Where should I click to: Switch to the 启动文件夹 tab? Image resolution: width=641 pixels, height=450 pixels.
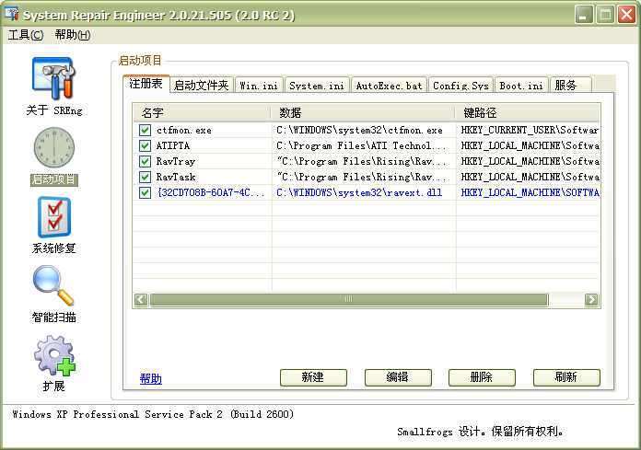(x=201, y=86)
